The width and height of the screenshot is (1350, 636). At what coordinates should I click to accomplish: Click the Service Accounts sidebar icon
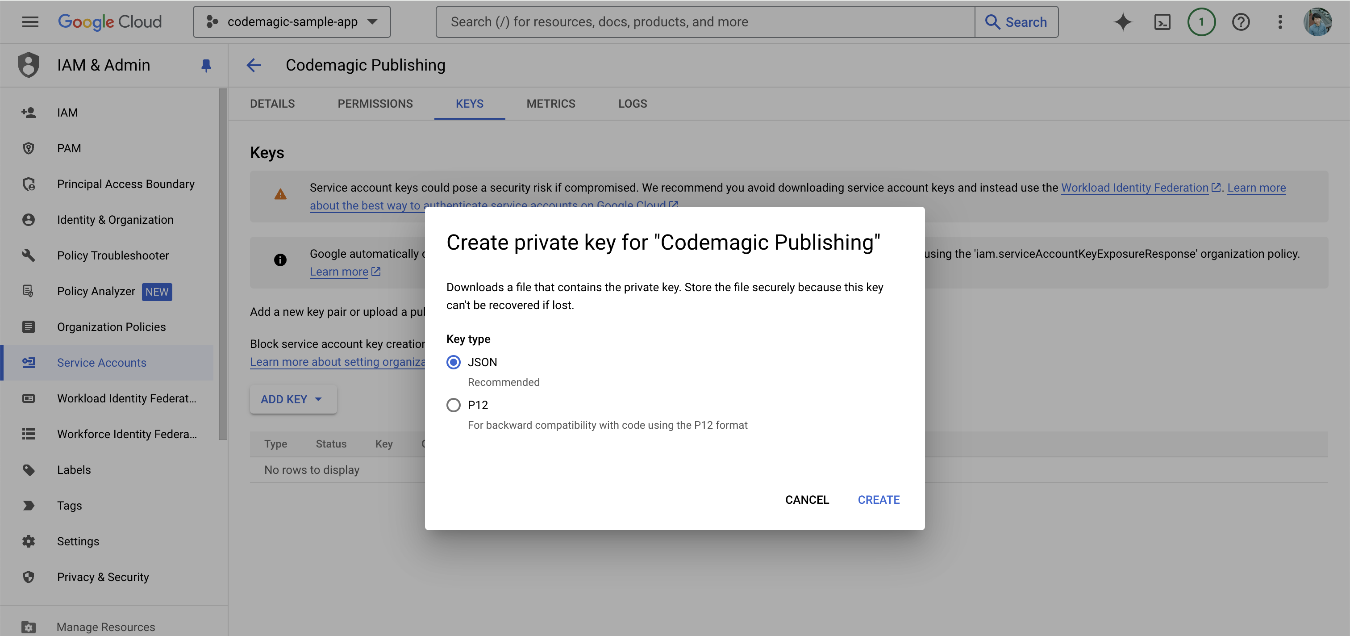(x=28, y=362)
